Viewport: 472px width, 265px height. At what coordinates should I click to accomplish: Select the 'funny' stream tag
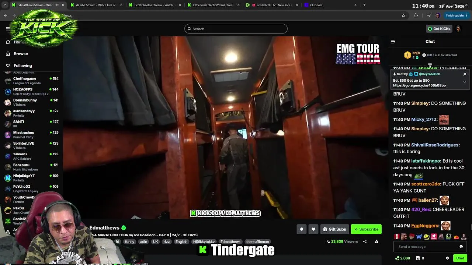click(129, 242)
